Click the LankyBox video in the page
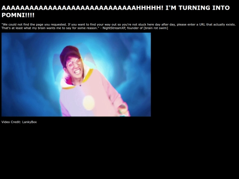 click(x=76, y=75)
